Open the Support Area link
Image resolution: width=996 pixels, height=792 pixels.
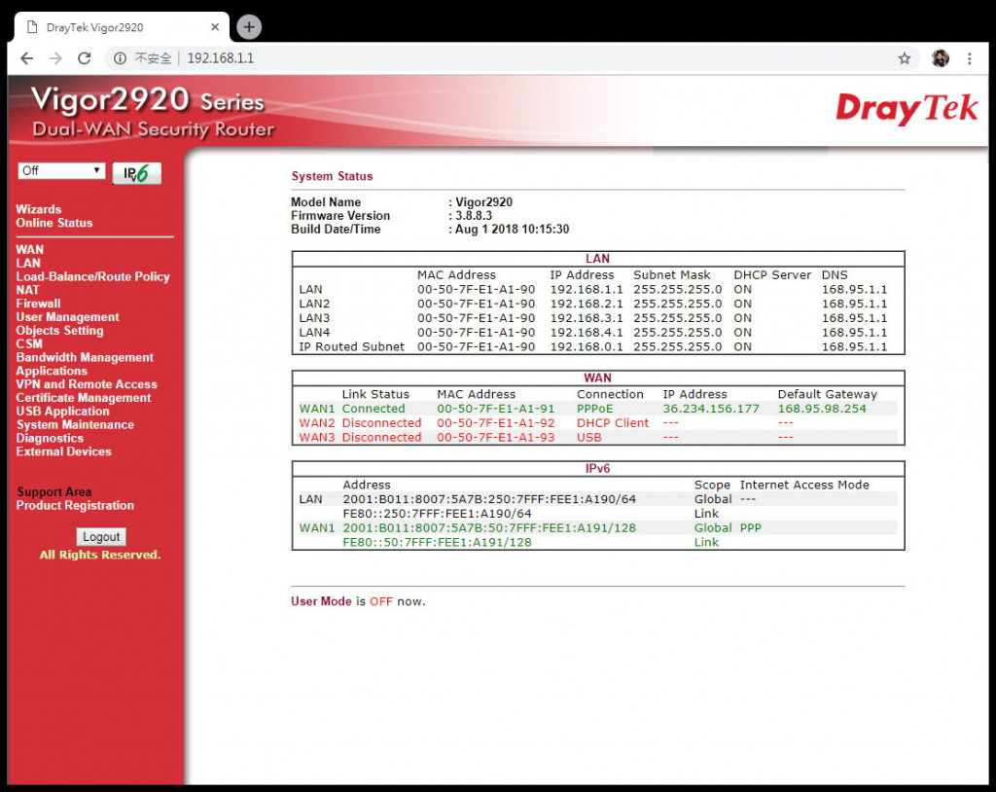(54, 492)
